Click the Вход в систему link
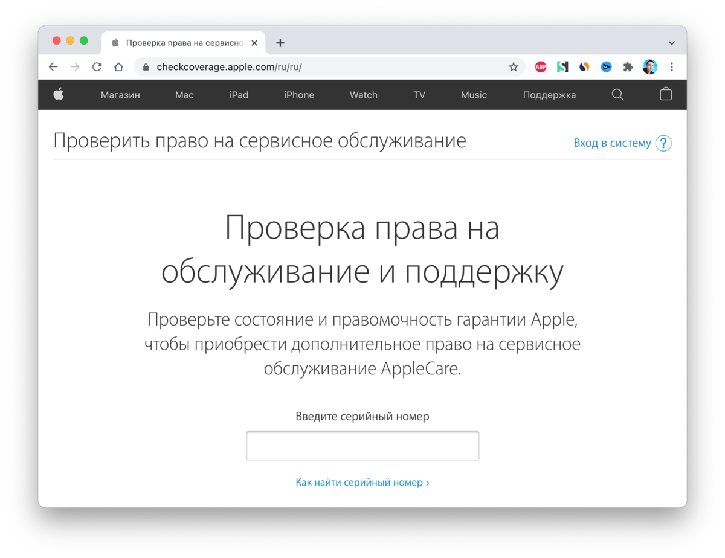The height and width of the screenshot is (558, 725). pyautogui.click(x=612, y=143)
